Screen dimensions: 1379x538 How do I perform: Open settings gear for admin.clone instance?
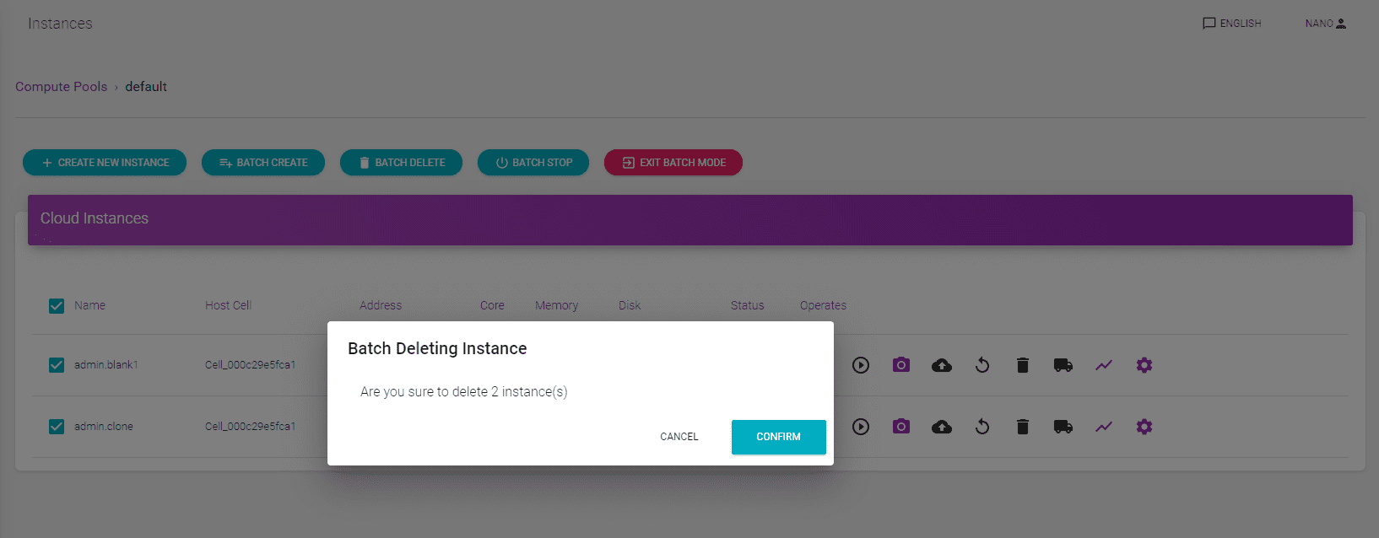[x=1144, y=427]
